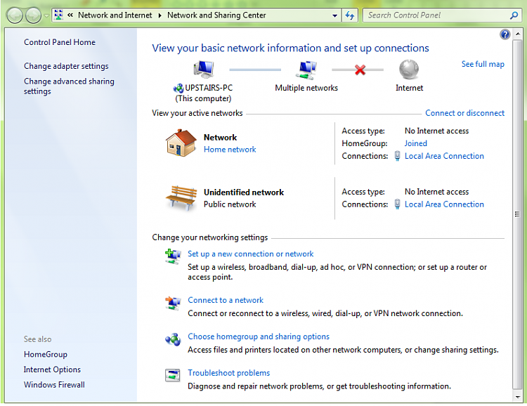Viewport: 527px width, 406px height.
Task: Click the Back navigation arrow button
Action: 15,15
